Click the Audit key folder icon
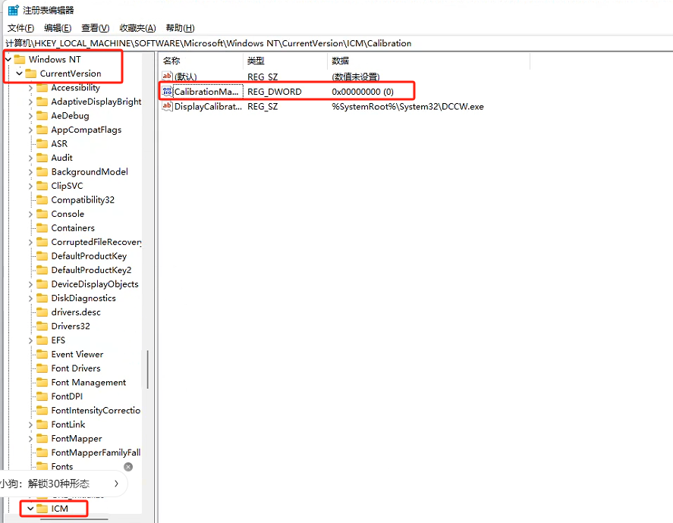The image size is (673, 523). click(42, 158)
